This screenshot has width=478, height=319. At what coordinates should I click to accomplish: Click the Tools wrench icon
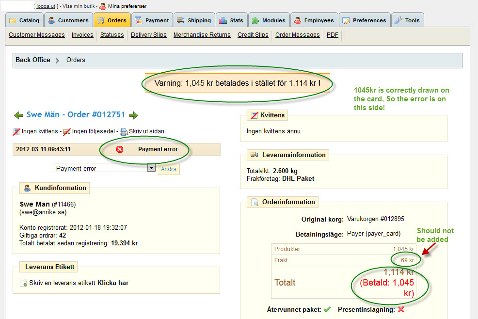coord(398,20)
